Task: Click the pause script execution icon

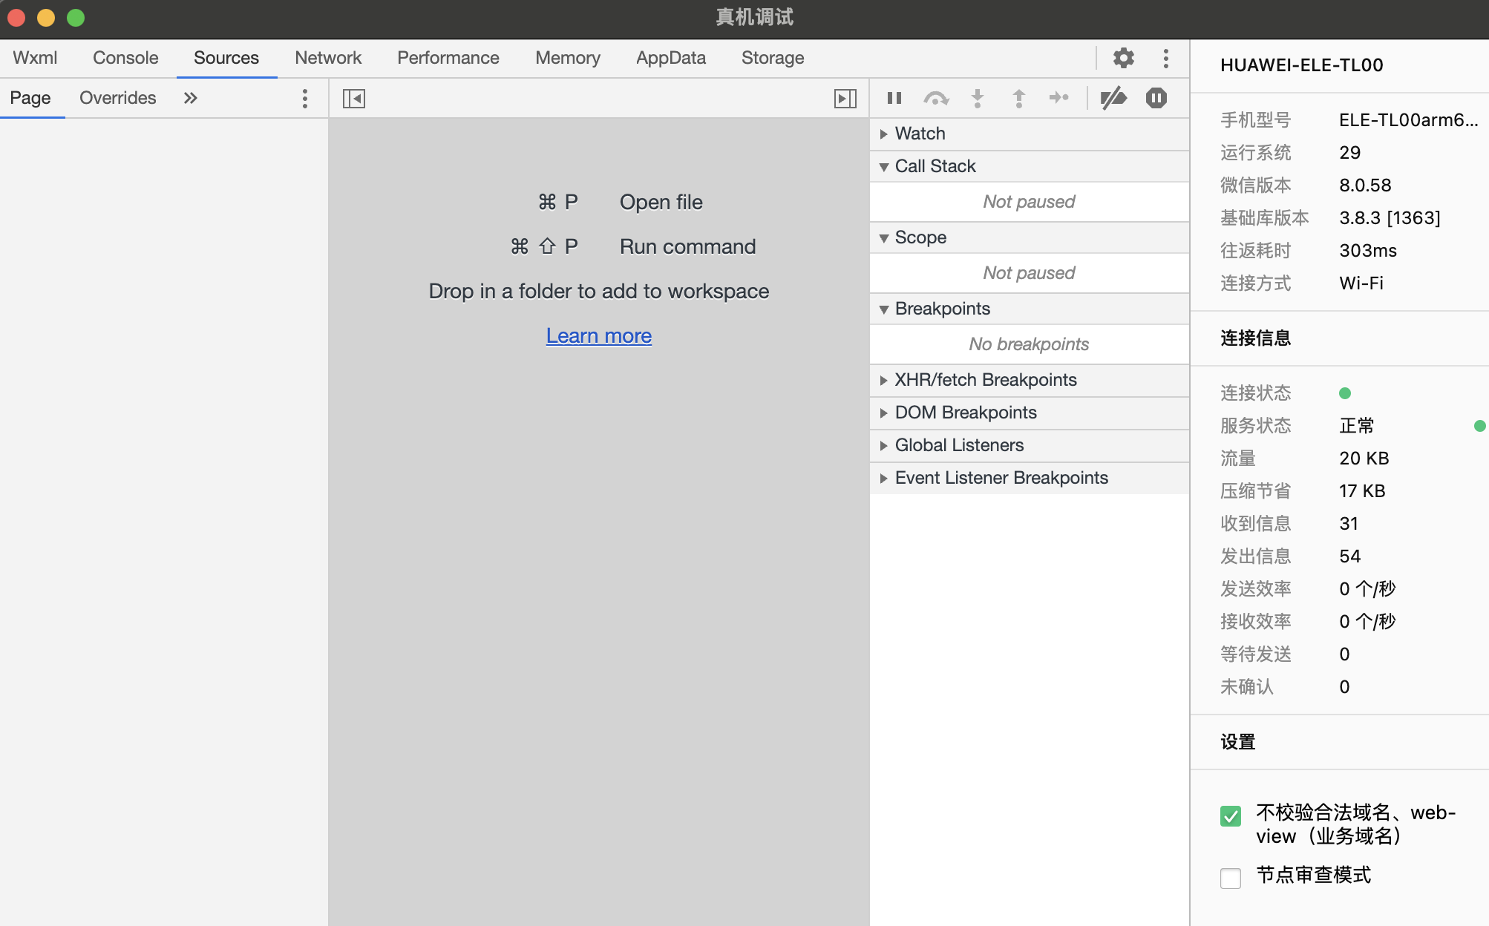Action: point(894,98)
